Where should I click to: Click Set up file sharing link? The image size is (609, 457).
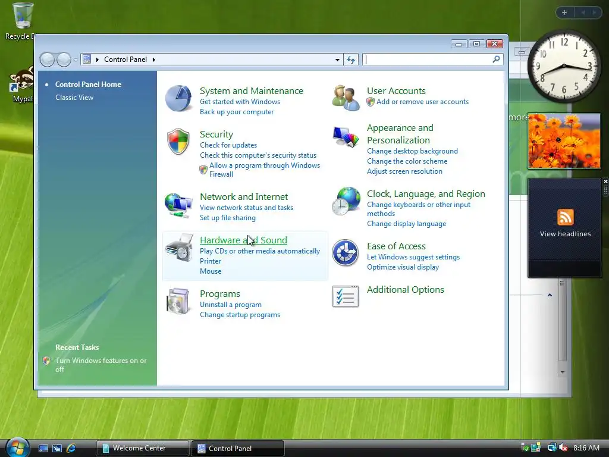coord(228,218)
